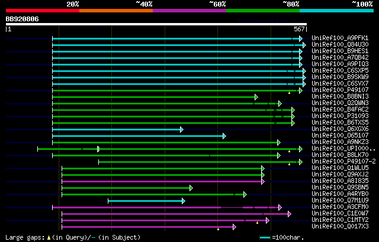This screenshot has height=242, width=379.
Task: Click the red 20% identity legend segment
Action: pos(43,11)
